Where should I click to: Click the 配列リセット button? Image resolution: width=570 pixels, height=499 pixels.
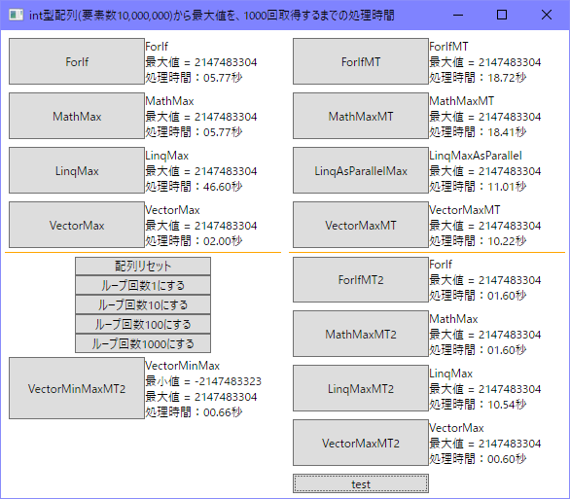(143, 267)
